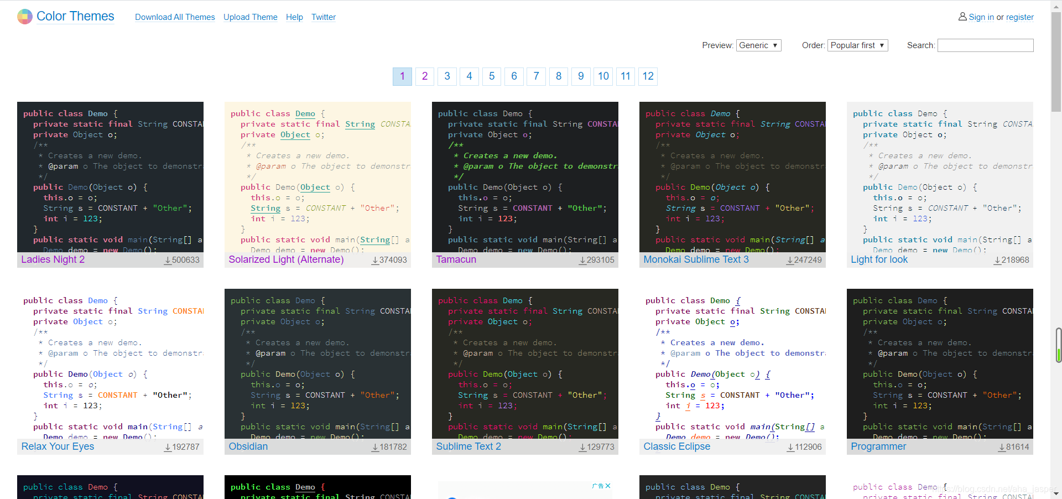Open the Sublime Text 2 theme link
Viewport: 1062px width, 499px height.
[x=468, y=446]
